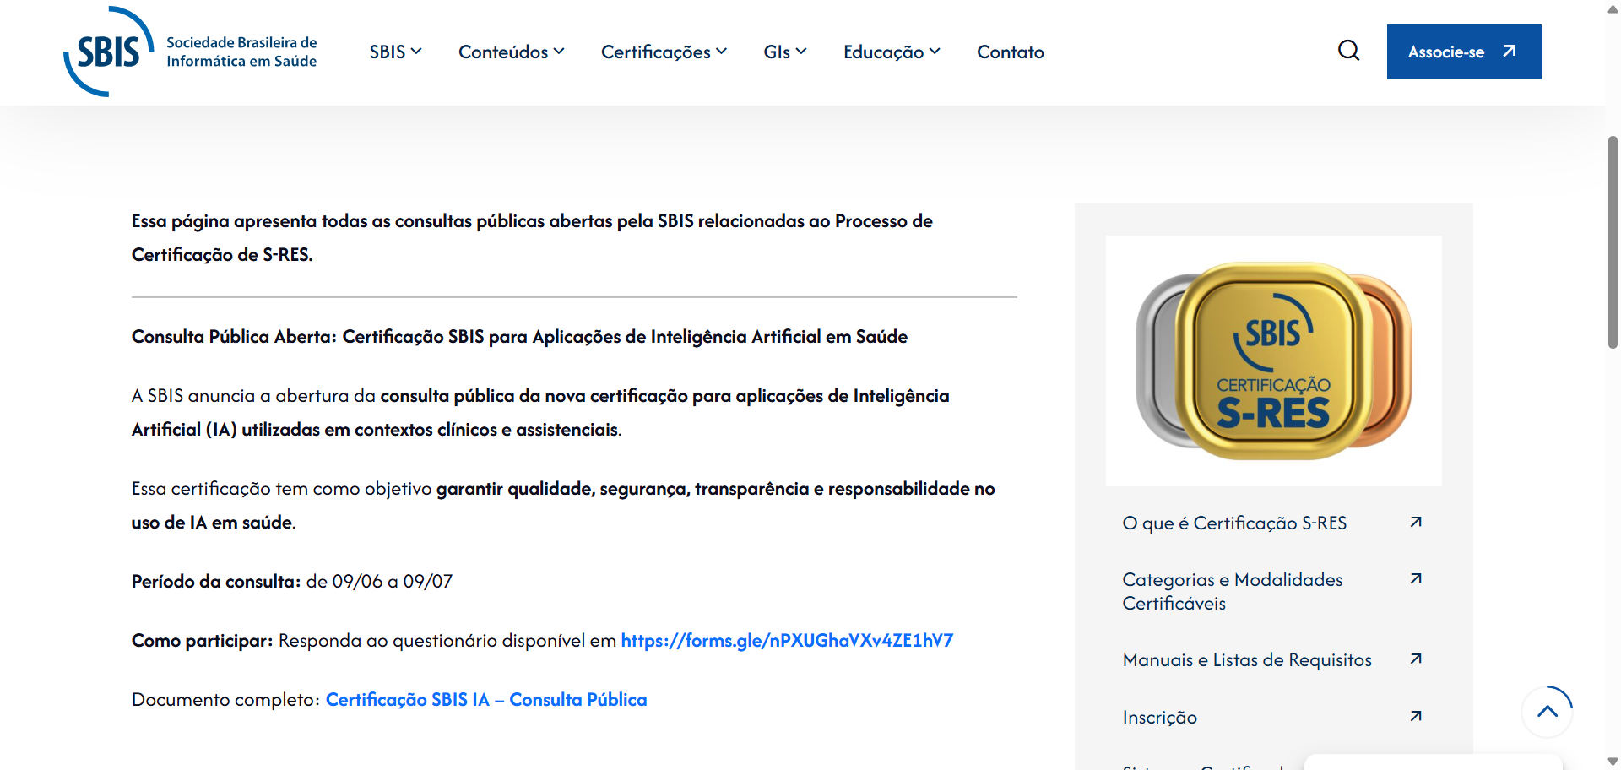Click the 'Documento completo:' label

[225, 700]
